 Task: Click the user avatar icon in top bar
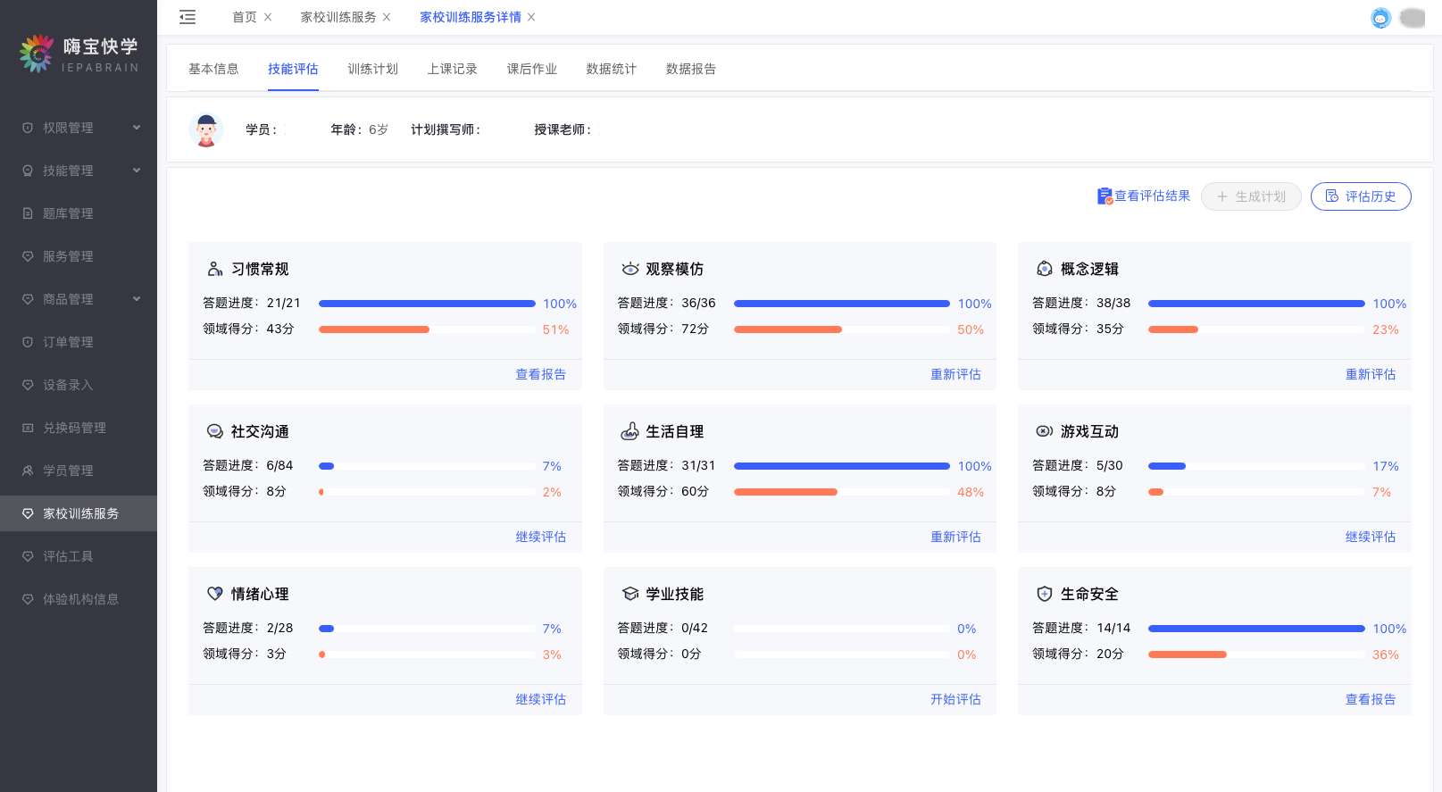coord(1380,18)
